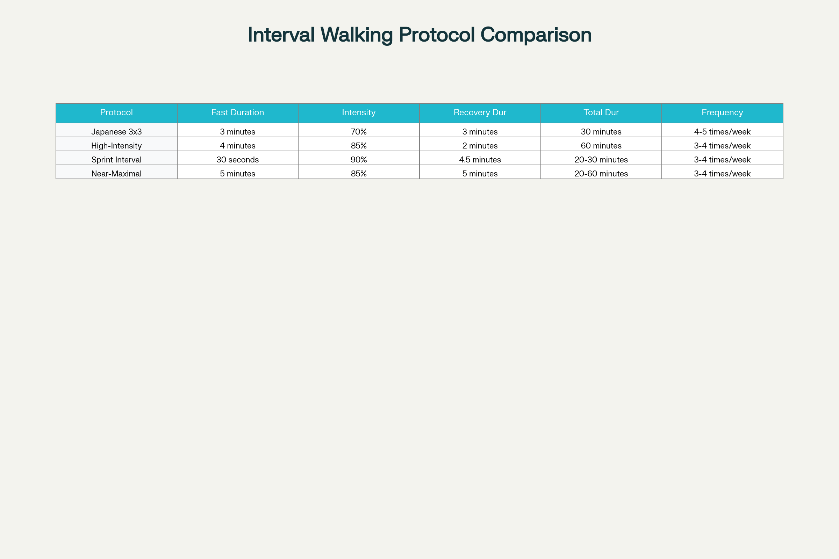The width and height of the screenshot is (839, 559).
Task: Select the Recovery Dur header cell
Action: click(x=480, y=112)
